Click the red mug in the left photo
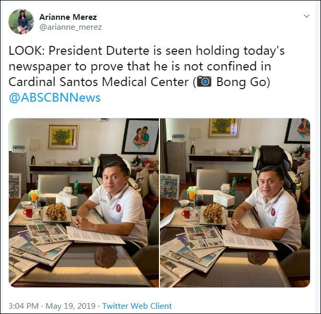 (x=28, y=211)
